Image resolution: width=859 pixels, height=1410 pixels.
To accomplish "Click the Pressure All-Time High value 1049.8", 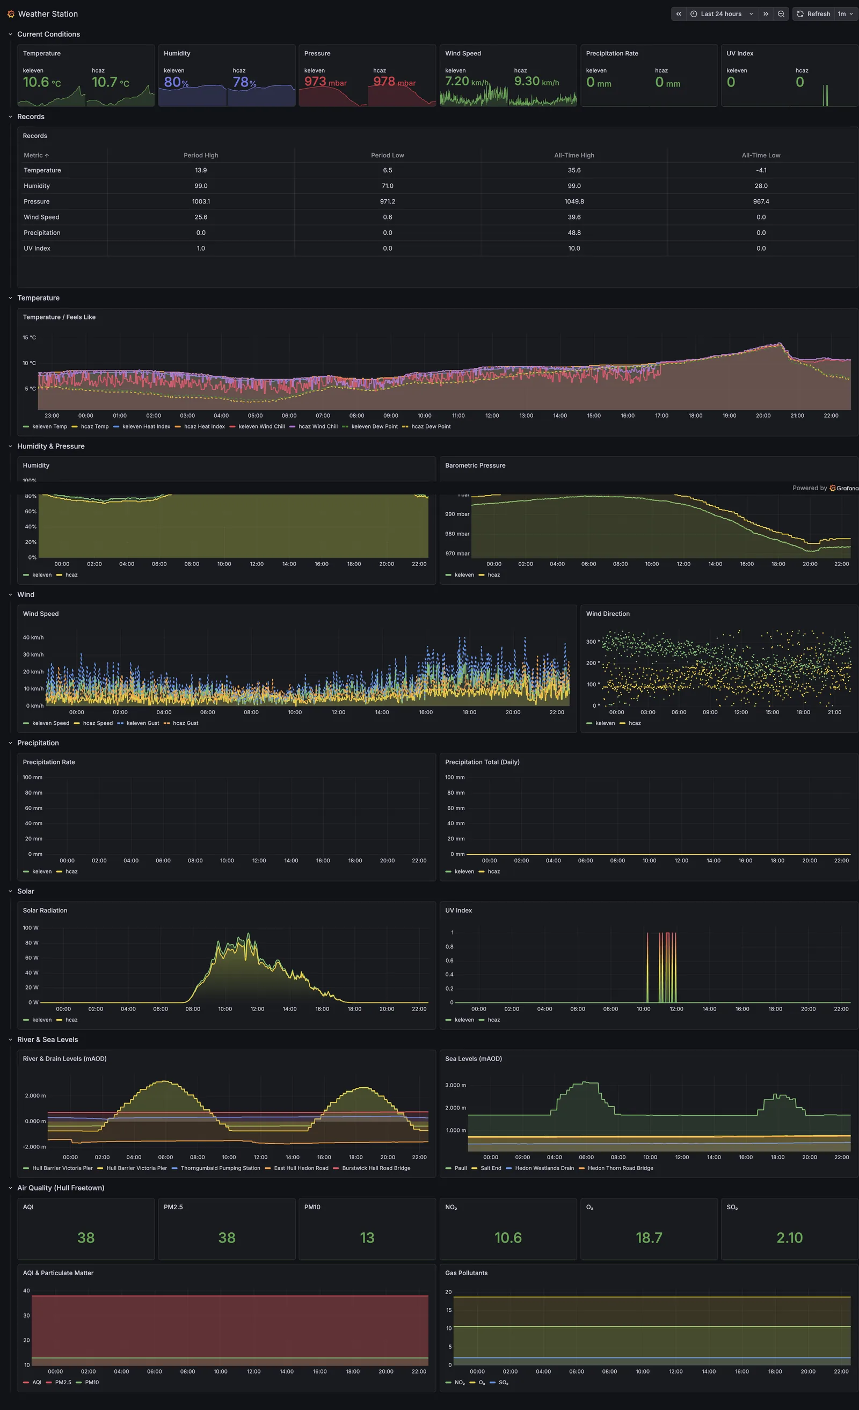I will pyautogui.click(x=574, y=201).
